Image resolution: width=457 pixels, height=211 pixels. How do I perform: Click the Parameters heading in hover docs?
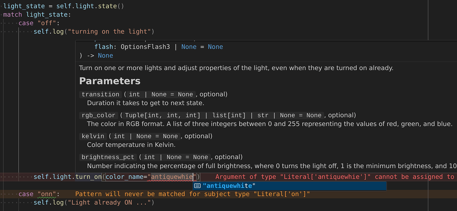click(110, 81)
